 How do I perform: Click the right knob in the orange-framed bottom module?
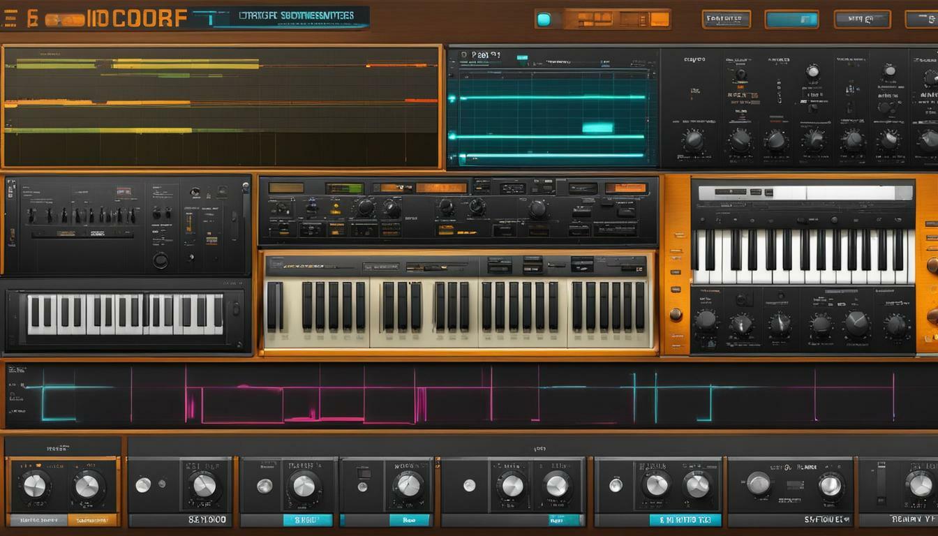pos(87,486)
